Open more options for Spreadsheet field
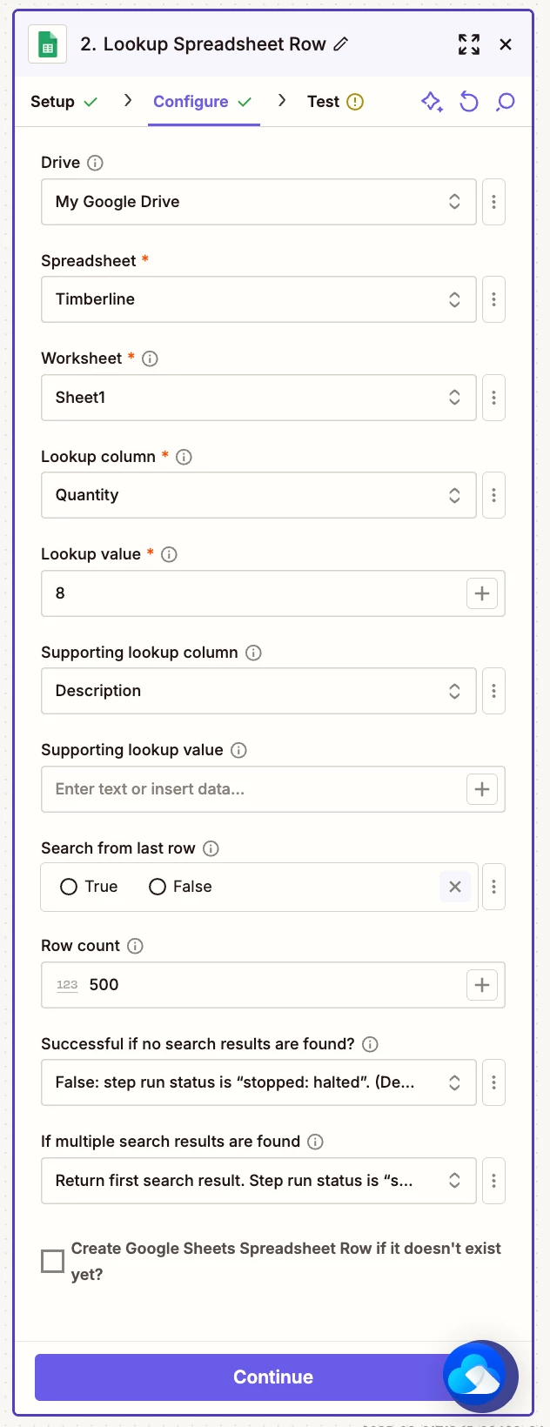 pyautogui.click(x=493, y=299)
